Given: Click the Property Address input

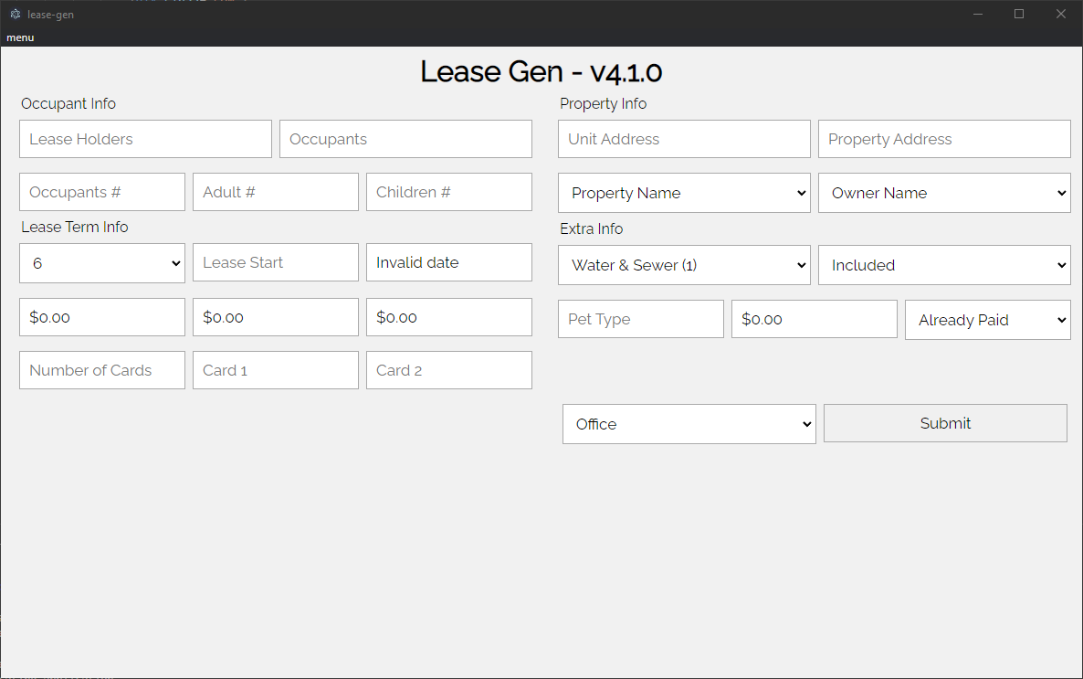Looking at the screenshot, I should [944, 139].
